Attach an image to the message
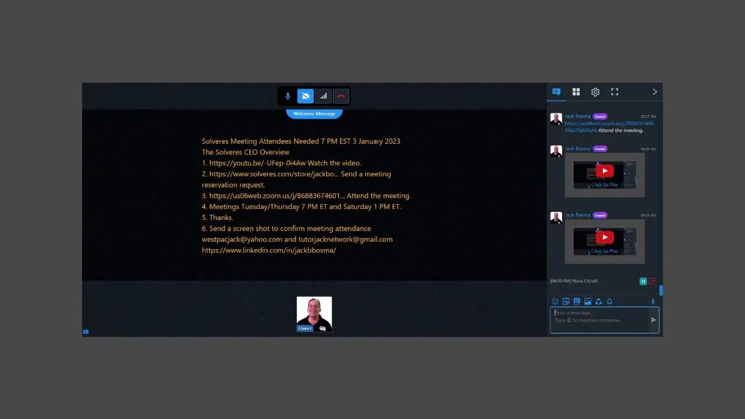This screenshot has height=419, width=745. pos(588,301)
